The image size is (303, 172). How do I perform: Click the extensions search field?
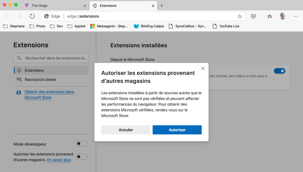pyautogui.click(x=51, y=58)
